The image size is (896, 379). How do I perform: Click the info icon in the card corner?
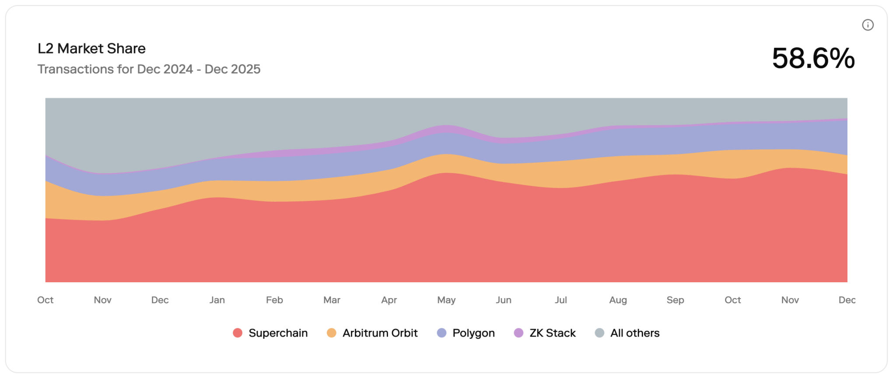(x=868, y=25)
